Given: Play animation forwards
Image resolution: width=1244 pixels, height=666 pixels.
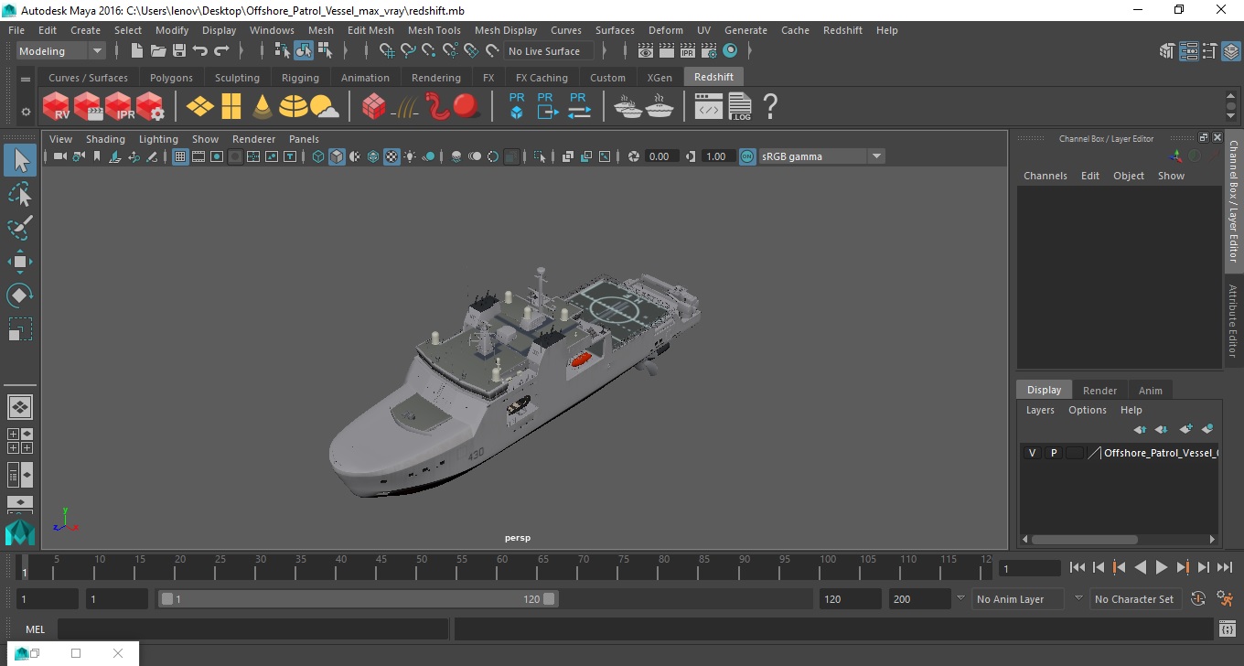Looking at the screenshot, I should [x=1161, y=567].
